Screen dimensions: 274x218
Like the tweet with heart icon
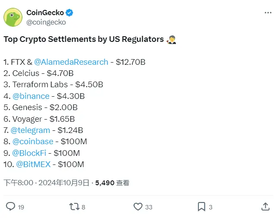137,207
